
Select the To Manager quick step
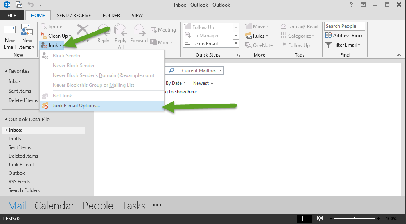208,36
